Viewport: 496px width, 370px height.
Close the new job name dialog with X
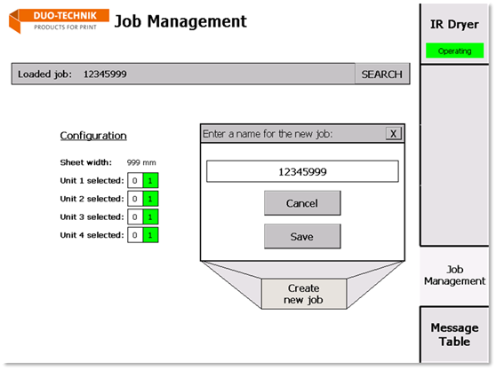tap(394, 134)
